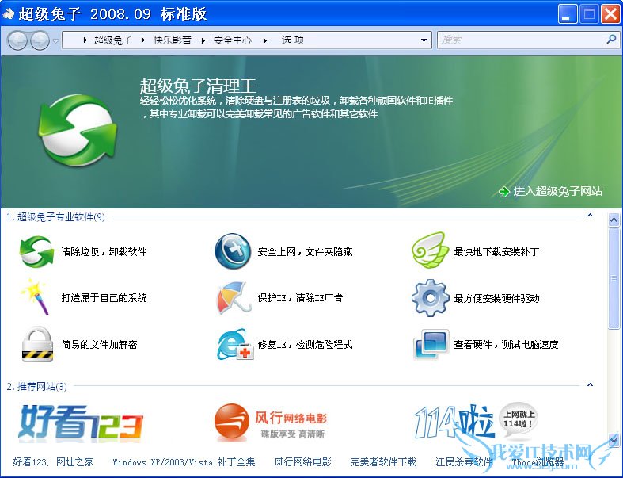
Task: Click the 简易的文件加解密 label
Action: click(x=99, y=344)
